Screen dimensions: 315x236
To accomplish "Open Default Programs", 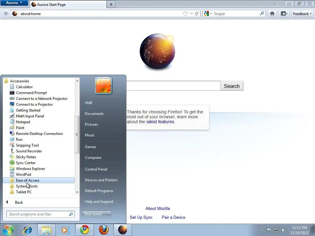I will pyautogui.click(x=99, y=191).
